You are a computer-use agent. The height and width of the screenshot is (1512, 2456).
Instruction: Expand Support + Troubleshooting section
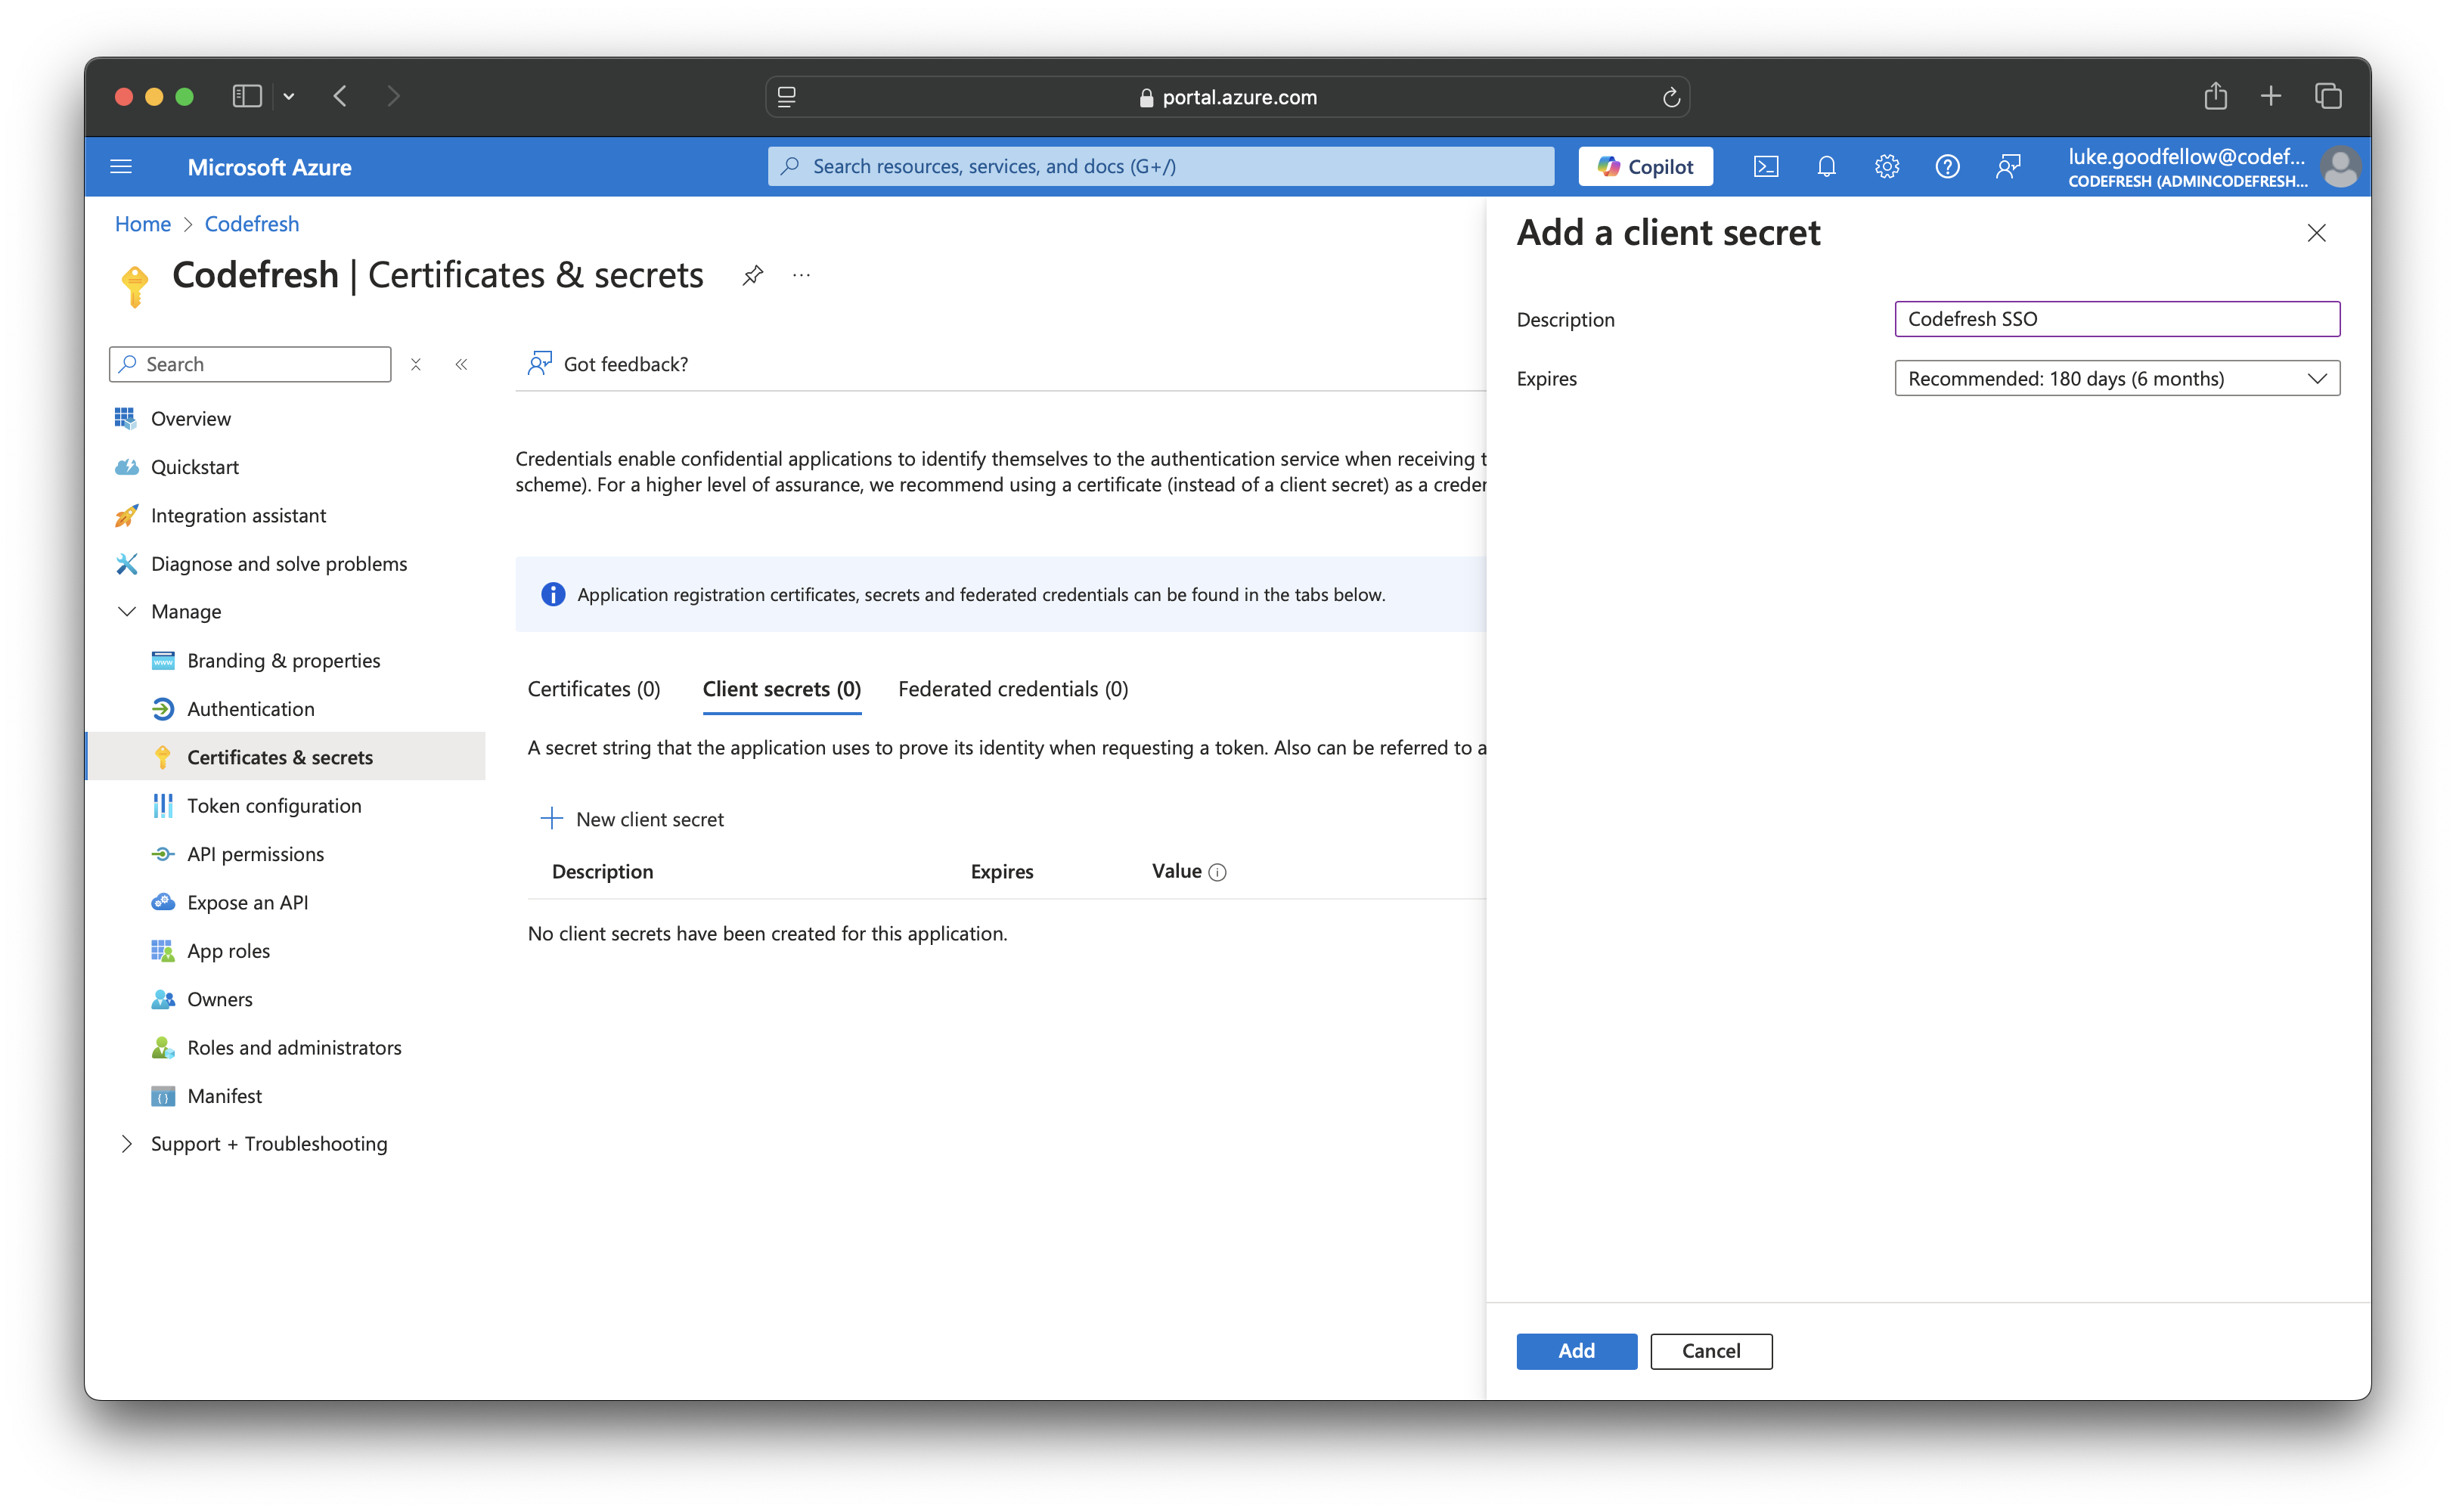click(127, 1143)
